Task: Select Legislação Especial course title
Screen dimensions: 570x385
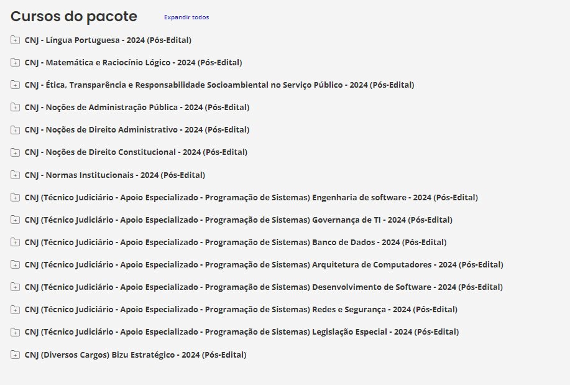Action: coord(242,332)
